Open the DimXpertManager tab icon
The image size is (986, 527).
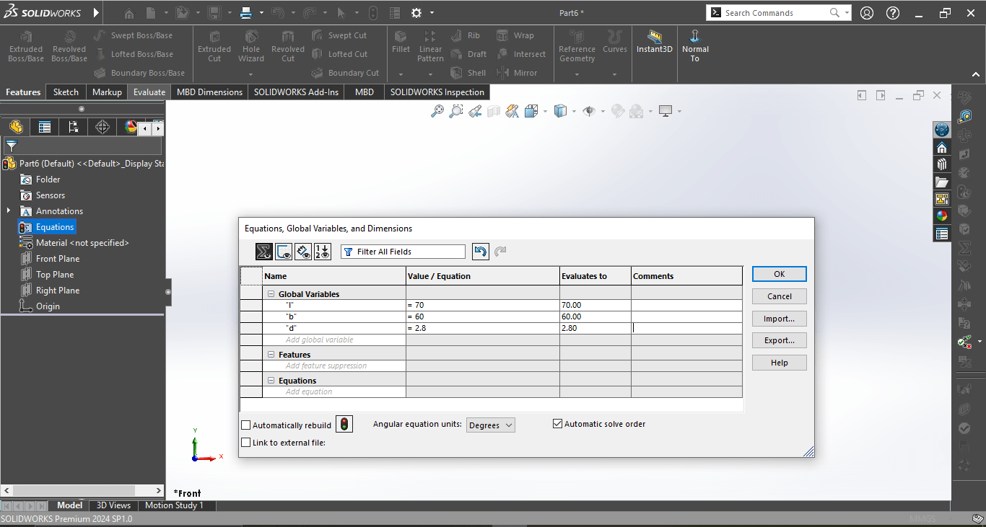pos(102,127)
